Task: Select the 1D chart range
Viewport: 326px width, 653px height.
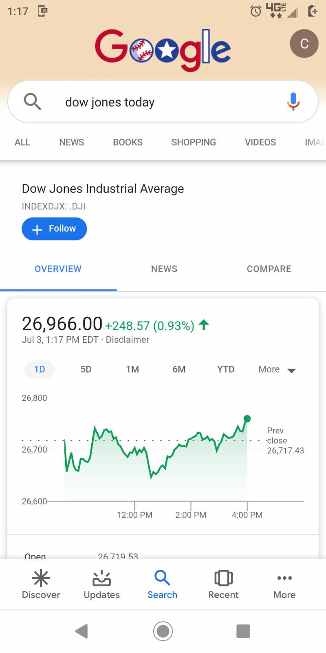Action: pos(40,369)
